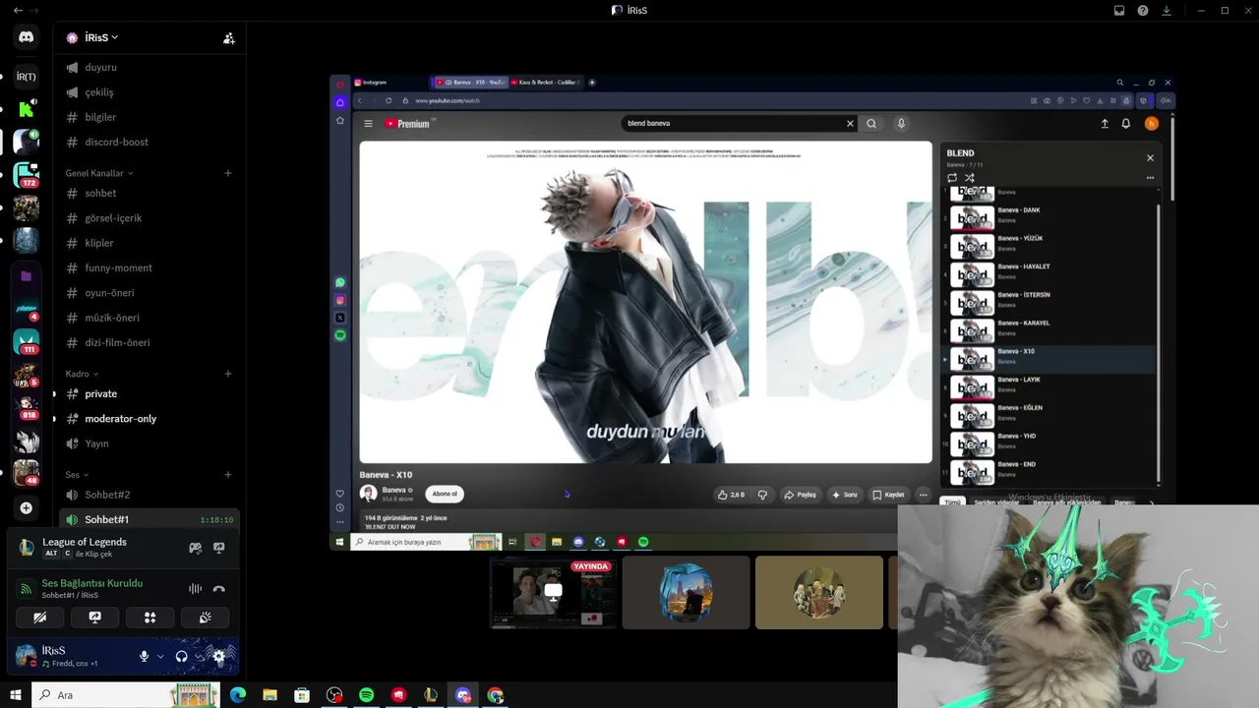The image size is (1259, 708).
Task: Play Baneva - KARAYEL from the playlist
Action: coord(1049,329)
